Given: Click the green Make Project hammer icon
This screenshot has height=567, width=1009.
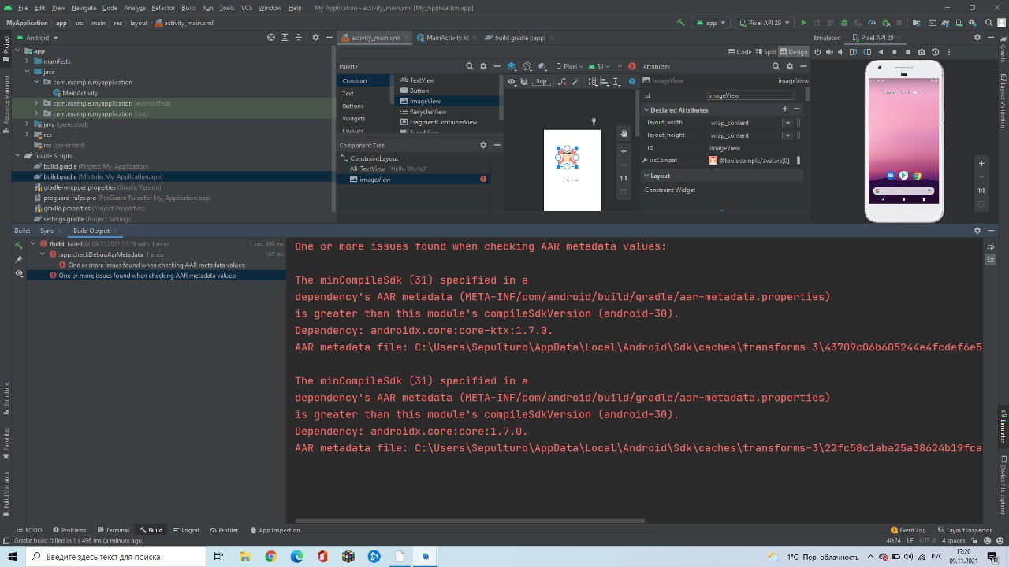Looking at the screenshot, I should 681,23.
